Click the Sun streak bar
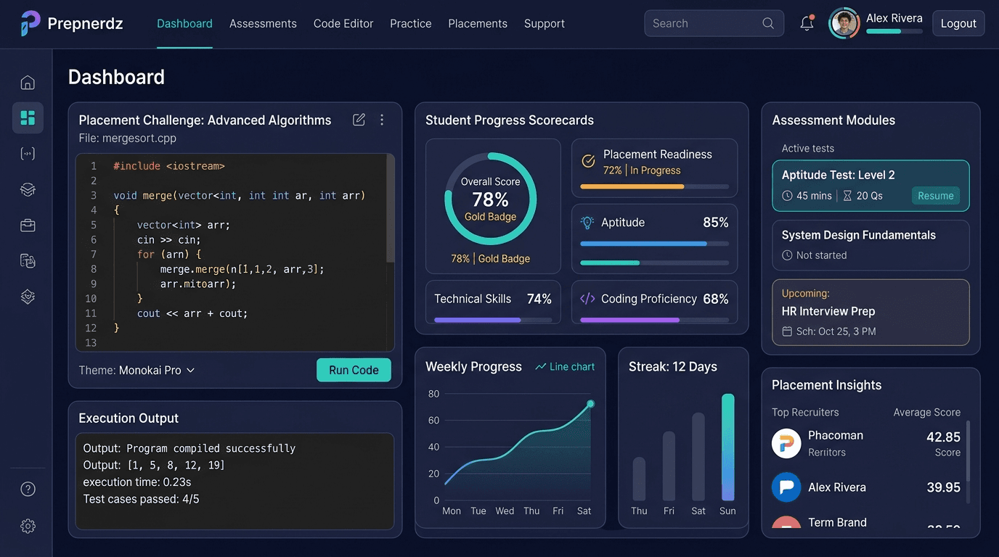This screenshot has height=557, width=999. point(727,447)
